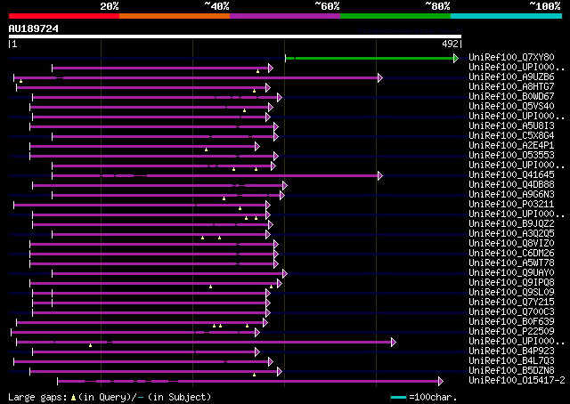Select the UniRef100_A5WT78 hit label
Viewport: 570px width, 404px height.
coord(511,263)
